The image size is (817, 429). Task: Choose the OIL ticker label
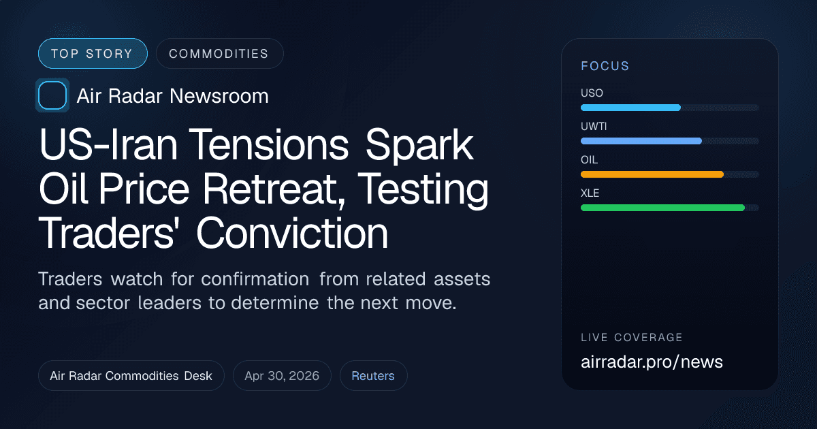point(590,160)
